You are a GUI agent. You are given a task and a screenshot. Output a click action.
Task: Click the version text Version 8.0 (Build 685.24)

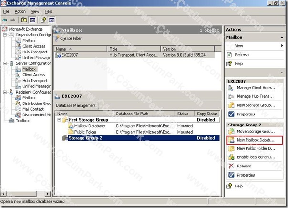pos(185,55)
